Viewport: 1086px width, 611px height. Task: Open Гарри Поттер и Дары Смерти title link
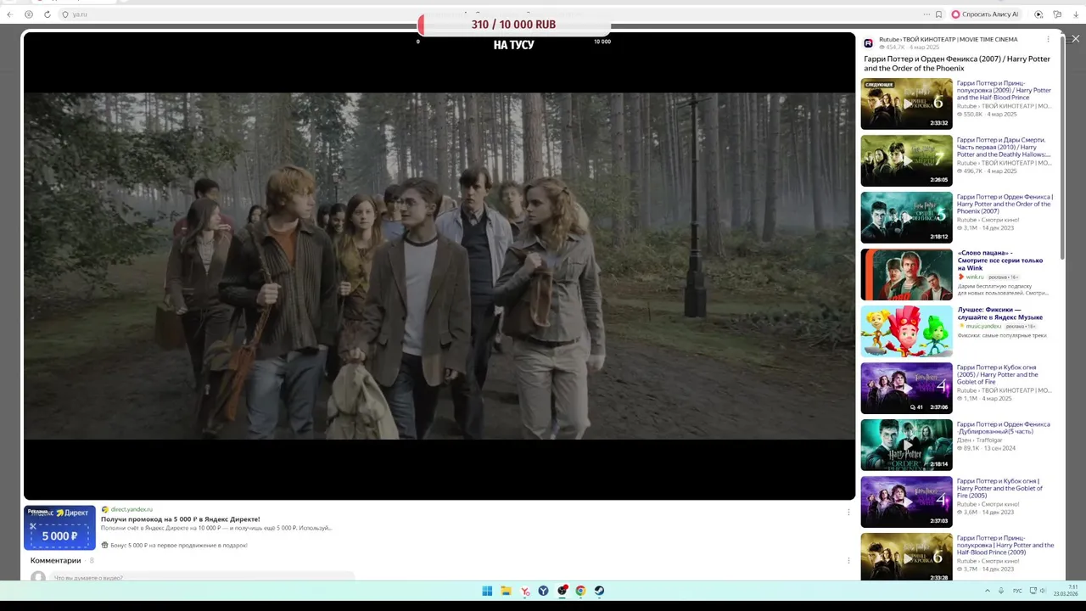1005,147
